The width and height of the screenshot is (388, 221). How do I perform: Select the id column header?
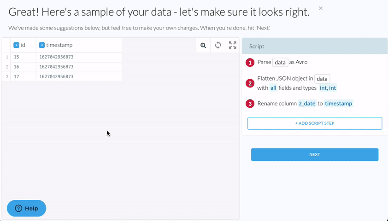tap(23, 45)
